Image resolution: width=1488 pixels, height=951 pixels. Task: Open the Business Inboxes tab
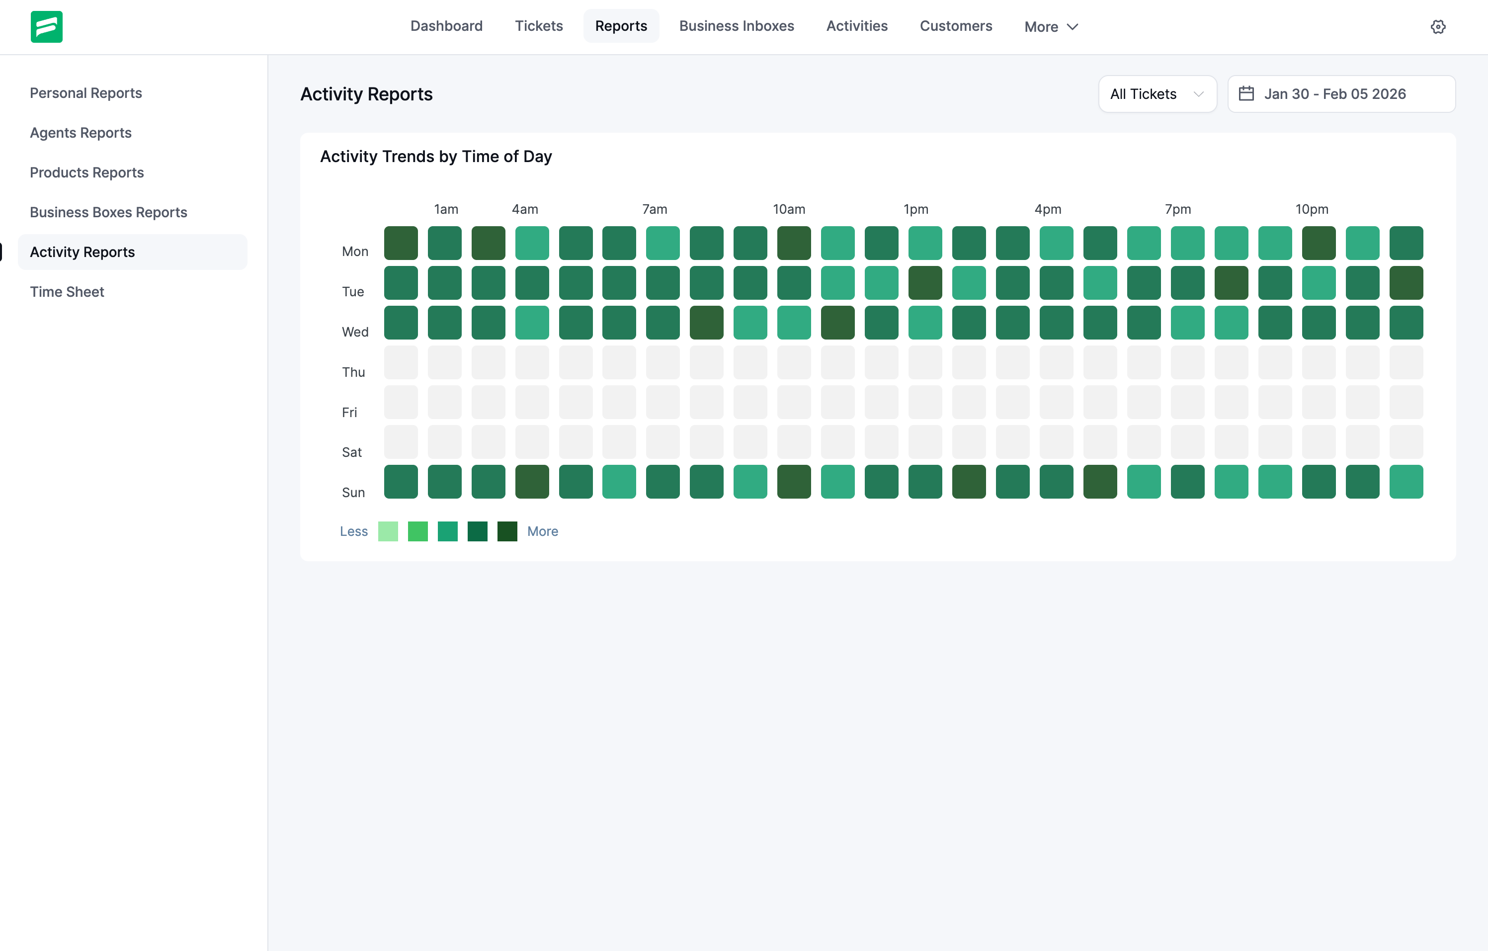click(x=737, y=26)
